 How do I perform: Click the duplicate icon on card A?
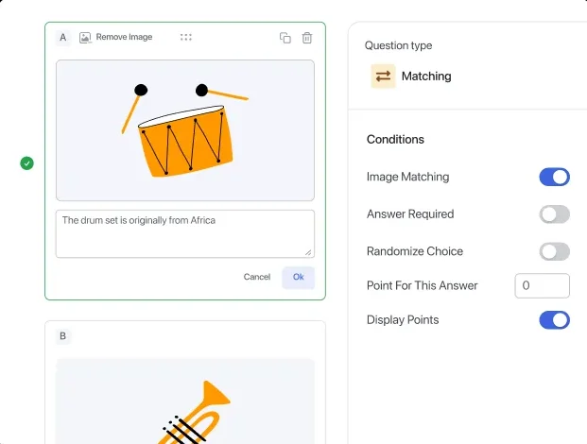click(x=285, y=38)
